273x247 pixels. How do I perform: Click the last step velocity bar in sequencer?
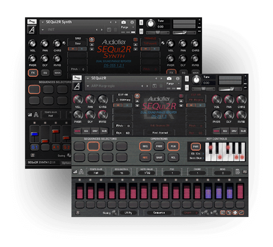coord(240,191)
